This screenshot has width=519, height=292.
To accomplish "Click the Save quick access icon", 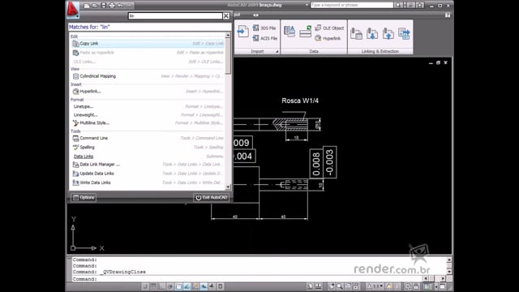I will (x=104, y=6).
